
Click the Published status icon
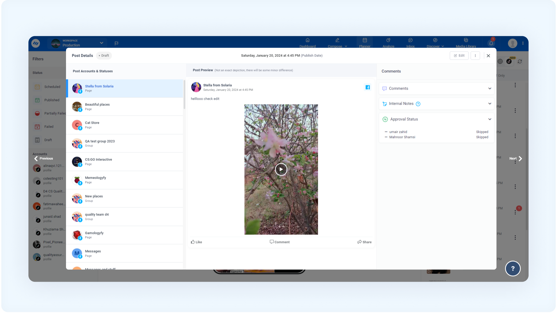37,100
